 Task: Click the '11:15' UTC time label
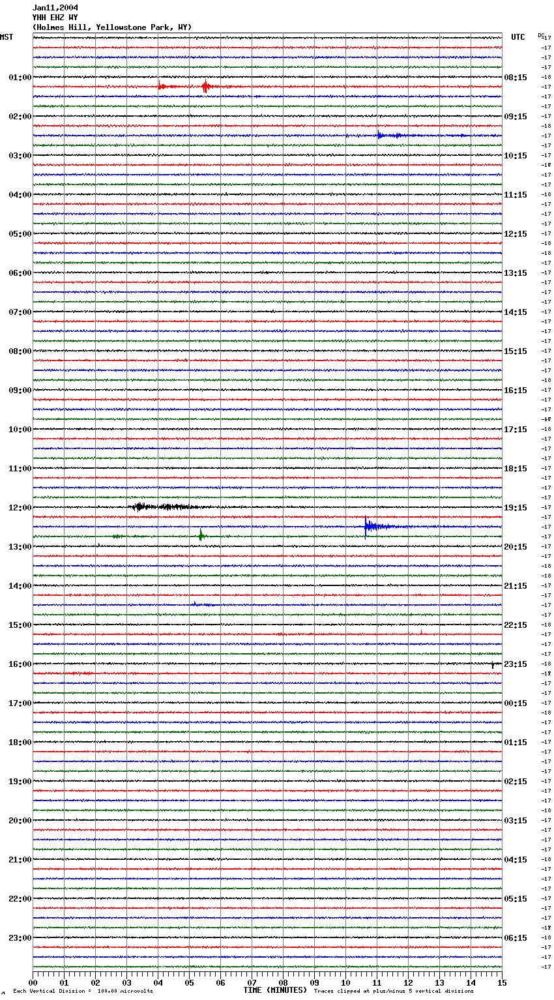516,195
